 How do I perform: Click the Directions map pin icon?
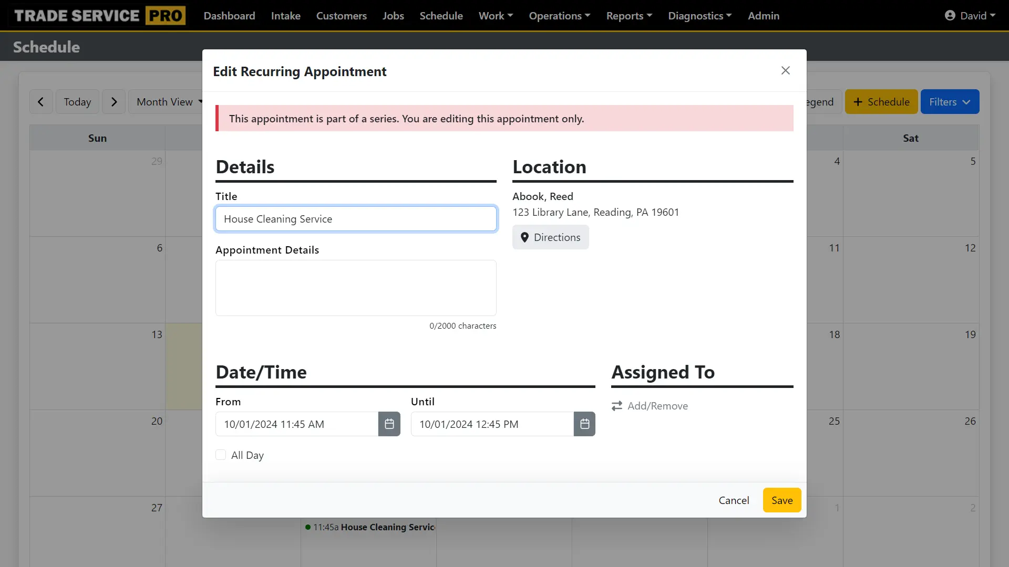[x=524, y=237]
